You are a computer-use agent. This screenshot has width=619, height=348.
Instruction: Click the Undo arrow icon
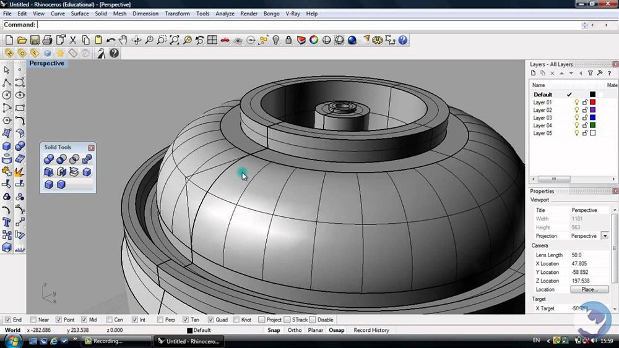point(111,40)
